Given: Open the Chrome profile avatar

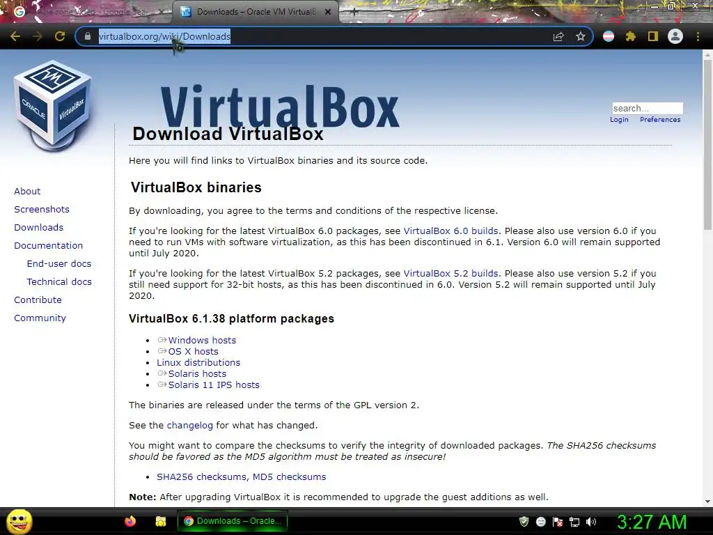Looking at the screenshot, I should pyautogui.click(x=675, y=36).
